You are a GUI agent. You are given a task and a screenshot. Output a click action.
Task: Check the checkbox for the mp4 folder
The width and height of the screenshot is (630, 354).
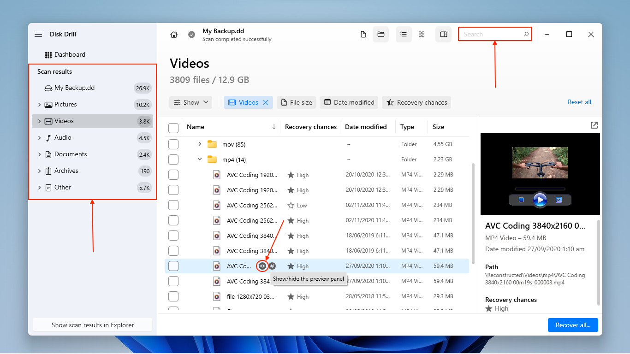(173, 159)
